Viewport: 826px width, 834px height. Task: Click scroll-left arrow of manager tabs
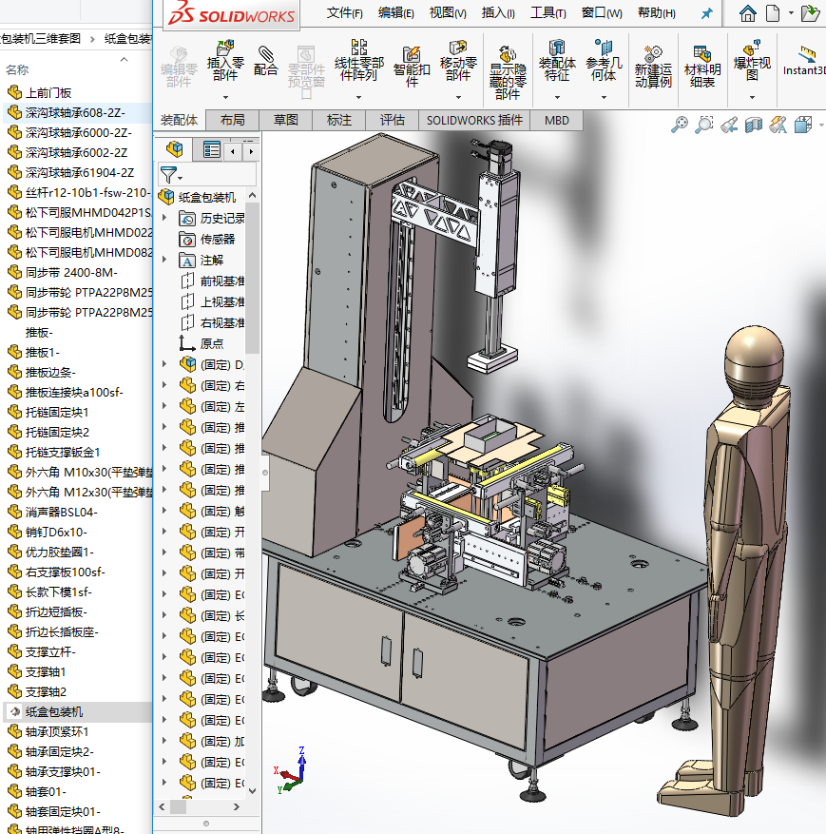(233, 151)
